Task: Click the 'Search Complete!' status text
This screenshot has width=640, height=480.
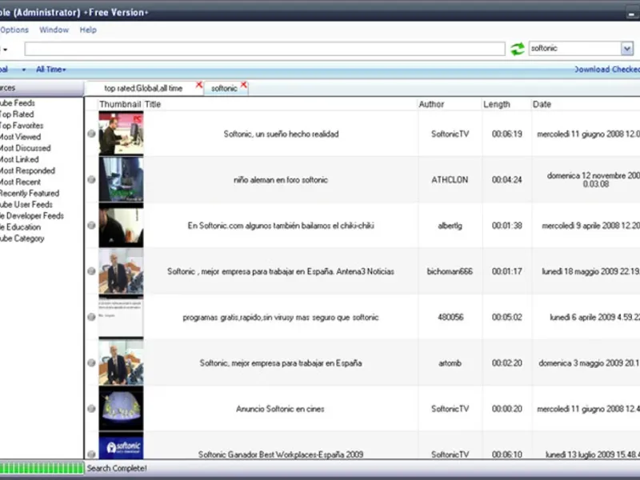Action: 117,468
